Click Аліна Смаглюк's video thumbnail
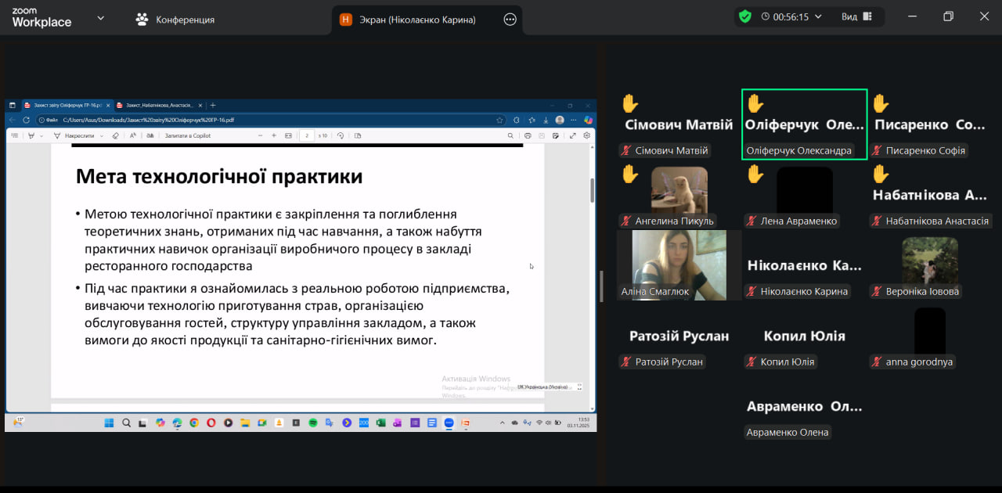The image size is (1002, 493). (x=672, y=264)
